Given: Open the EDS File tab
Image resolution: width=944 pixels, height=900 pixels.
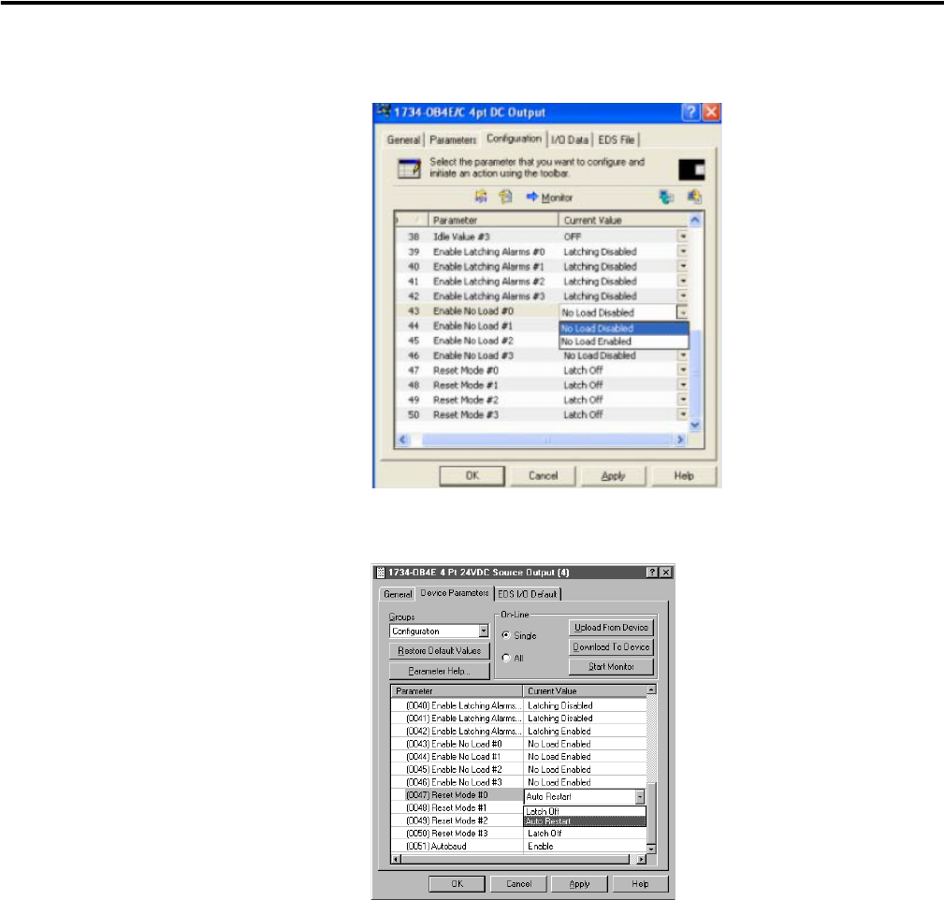Looking at the screenshot, I should click(x=616, y=139).
